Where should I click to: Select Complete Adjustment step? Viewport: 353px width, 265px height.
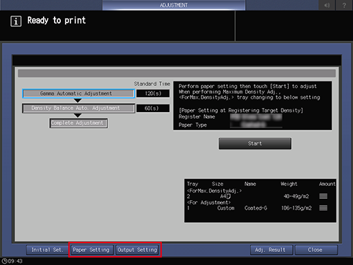point(79,123)
